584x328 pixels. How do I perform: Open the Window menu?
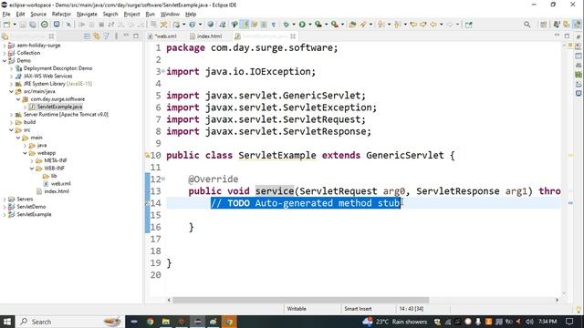[170, 15]
